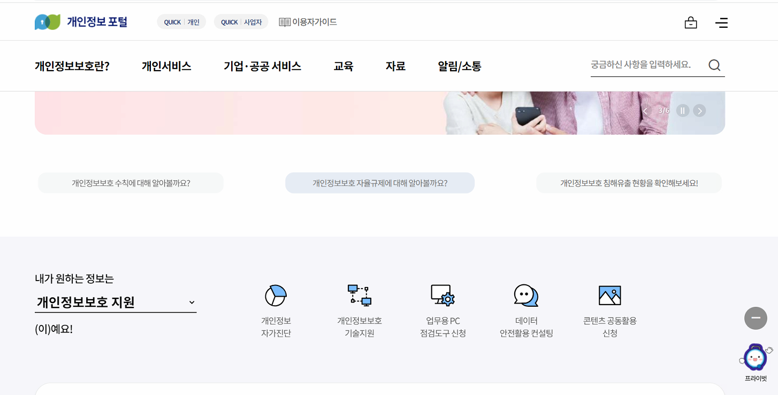Open 데이터 안전활용 컨설팅 chat icon
The height and width of the screenshot is (395, 778).
pyautogui.click(x=526, y=296)
